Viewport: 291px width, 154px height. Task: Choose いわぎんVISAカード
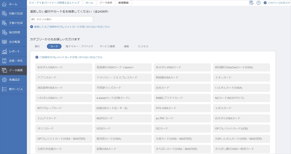coord(64,98)
